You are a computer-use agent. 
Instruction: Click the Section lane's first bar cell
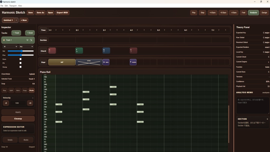point(62,40)
